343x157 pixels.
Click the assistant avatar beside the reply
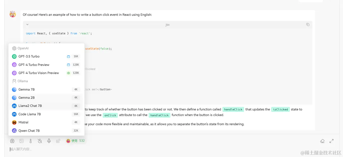13,14
